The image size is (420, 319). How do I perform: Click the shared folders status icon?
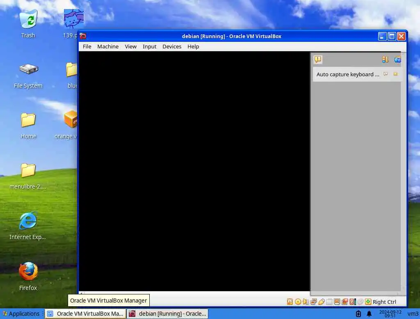(x=329, y=302)
